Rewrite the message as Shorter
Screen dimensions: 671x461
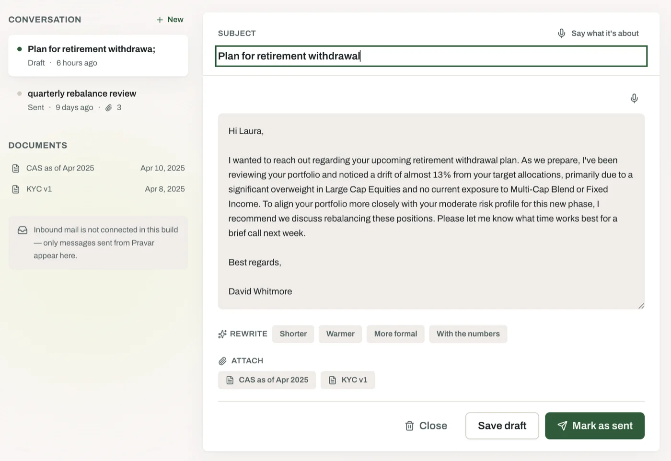293,334
